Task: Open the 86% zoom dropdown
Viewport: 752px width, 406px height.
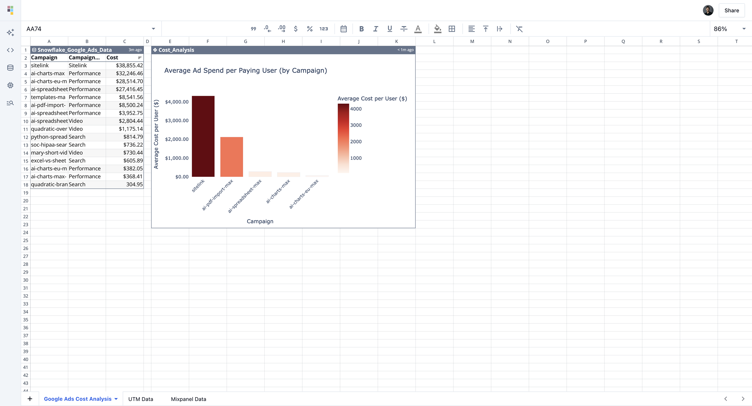Action: point(744,29)
